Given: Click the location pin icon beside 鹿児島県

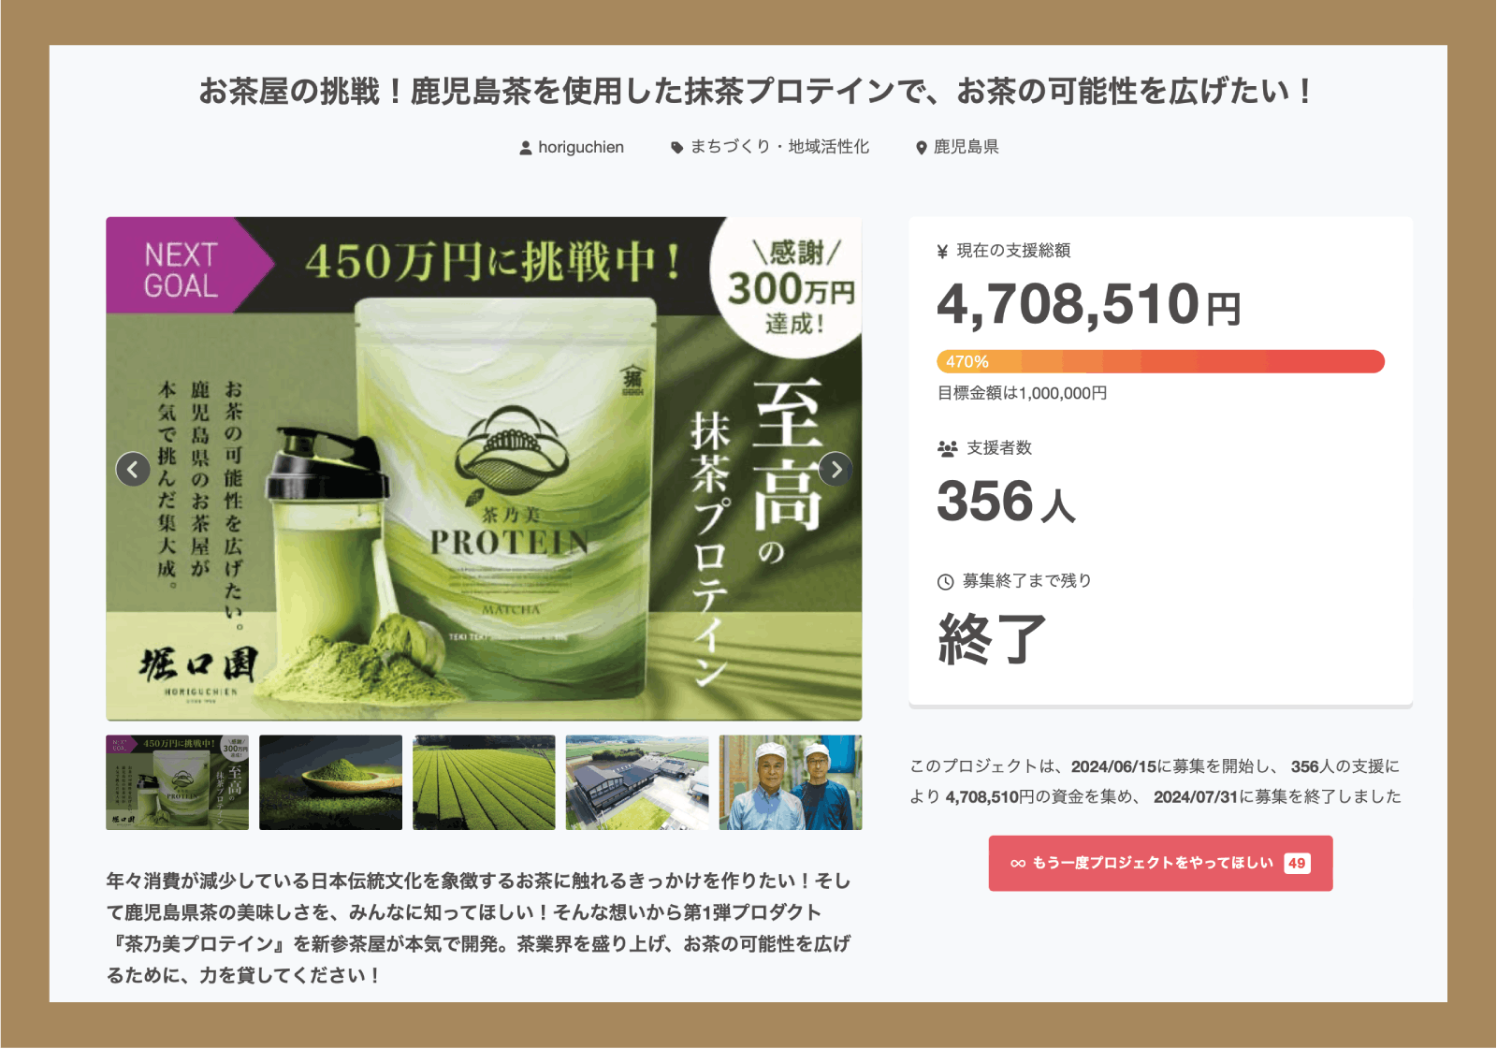Looking at the screenshot, I should coord(922,148).
